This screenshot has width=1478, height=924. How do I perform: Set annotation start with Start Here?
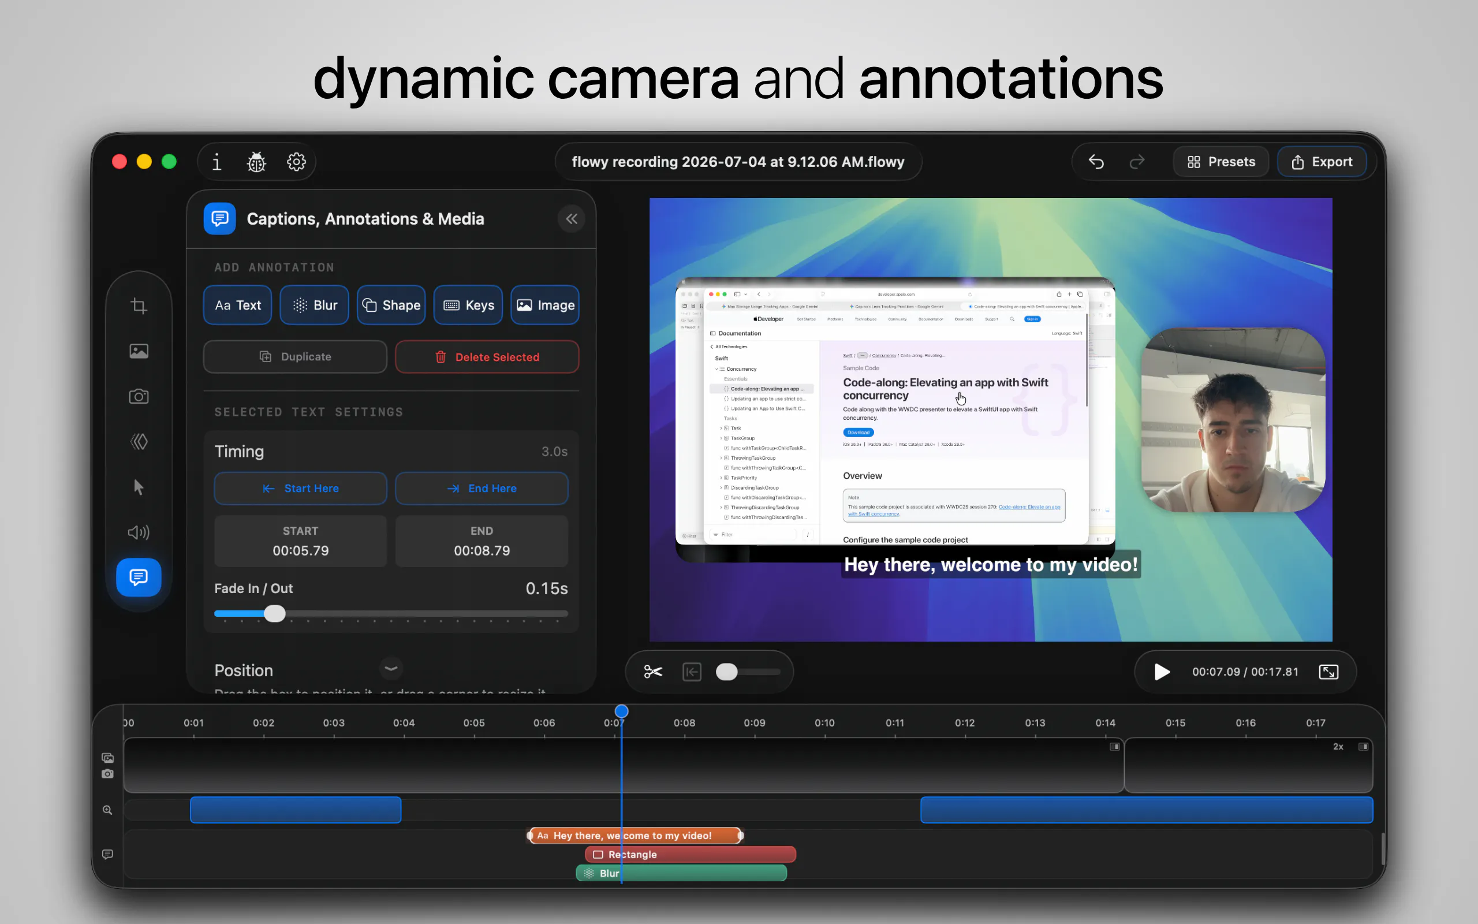pos(300,489)
